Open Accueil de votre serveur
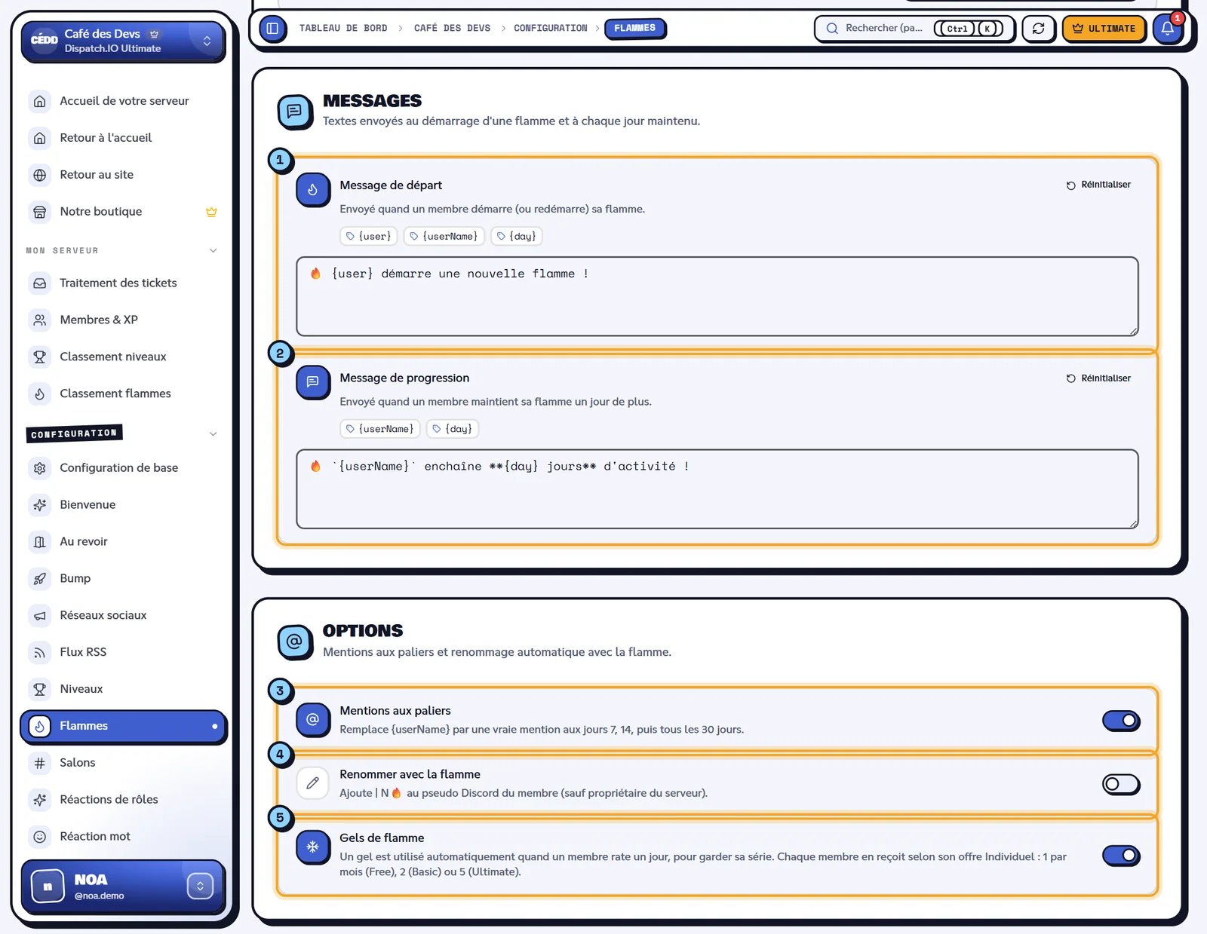This screenshot has width=1207, height=934. pos(124,101)
